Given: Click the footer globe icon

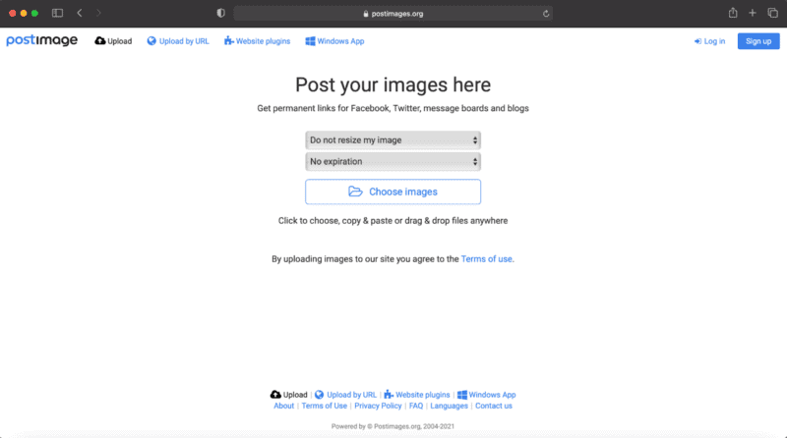Looking at the screenshot, I should pos(319,395).
